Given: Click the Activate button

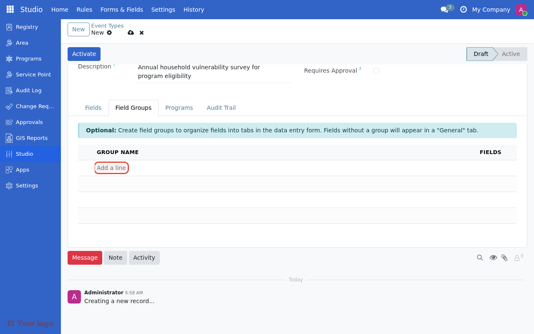Looking at the screenshot, I should click(84, 54).
